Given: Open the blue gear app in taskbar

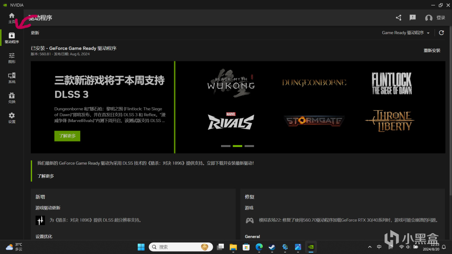Looking at the screenshot, I should point(285,247).
